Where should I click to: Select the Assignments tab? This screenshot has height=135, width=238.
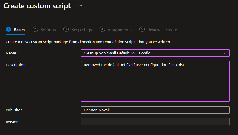[119, 30]
